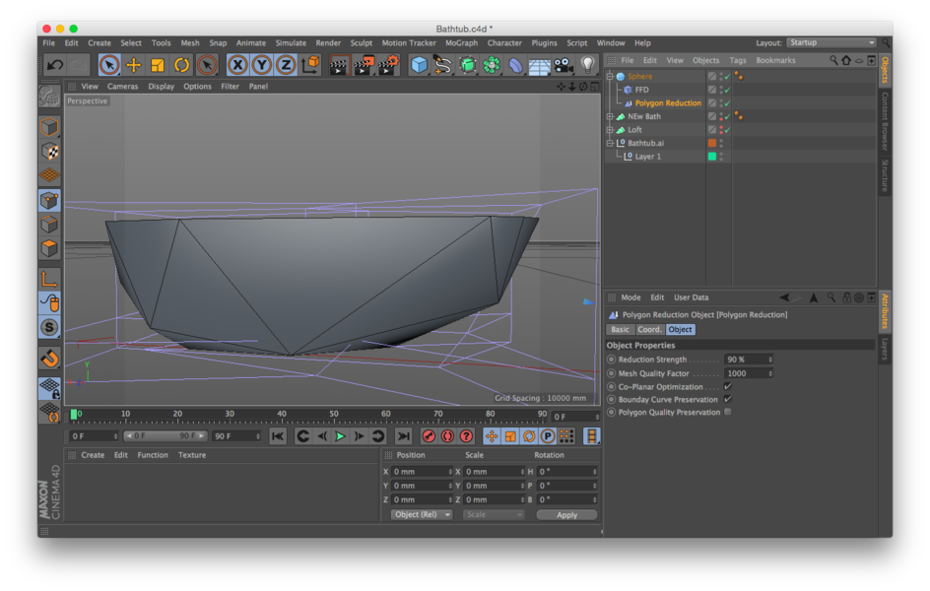Open the Structure side tab

coord(885,175)
